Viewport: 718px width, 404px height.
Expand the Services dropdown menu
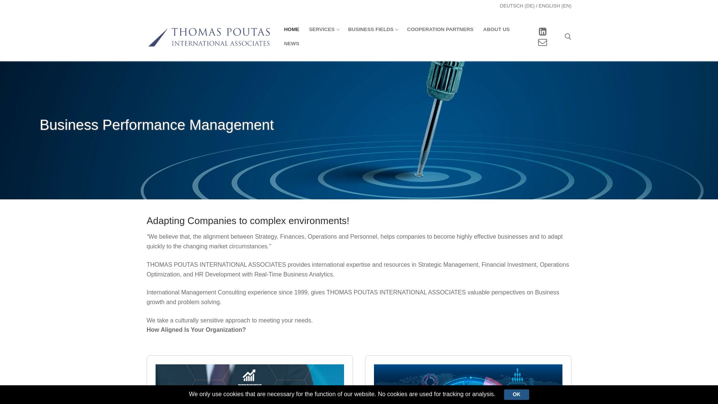click(324, 30)
